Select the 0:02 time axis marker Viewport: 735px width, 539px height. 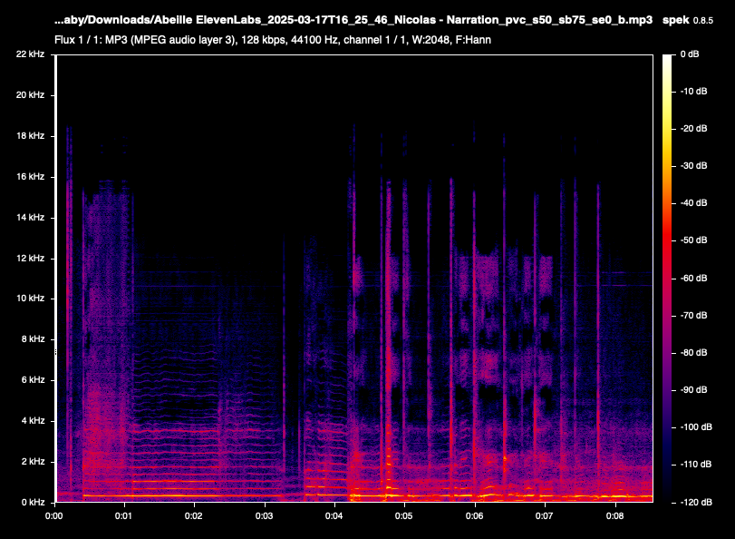pos(194,515)
